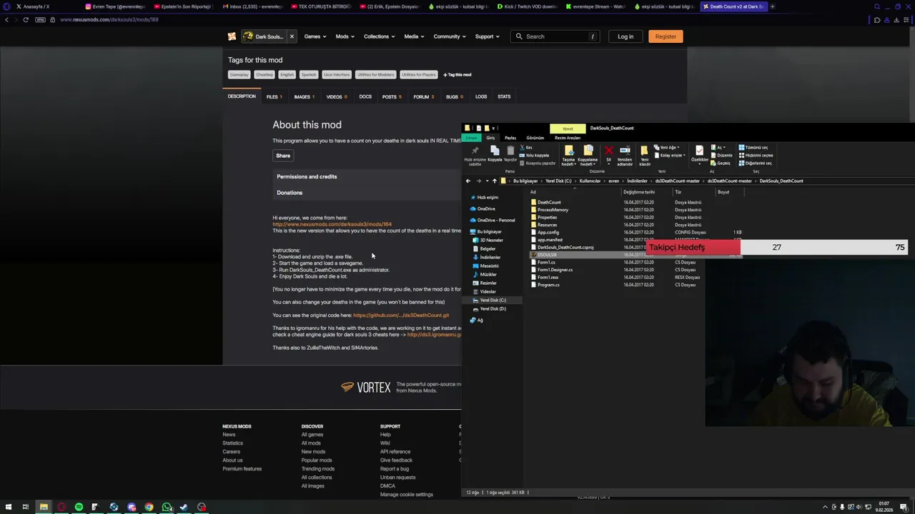915x514 pixels.
Task: Open the FILES tab of the mod
Action: 274,96
